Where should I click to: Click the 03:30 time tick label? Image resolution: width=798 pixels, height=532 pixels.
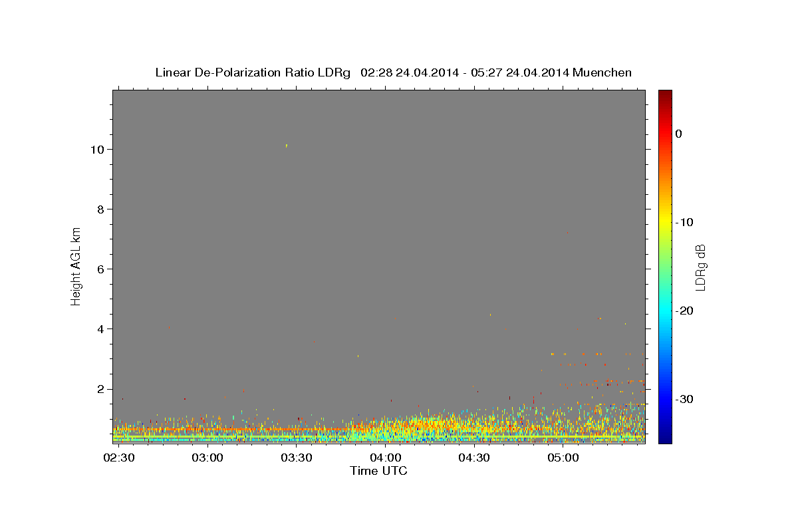(297, 458)
